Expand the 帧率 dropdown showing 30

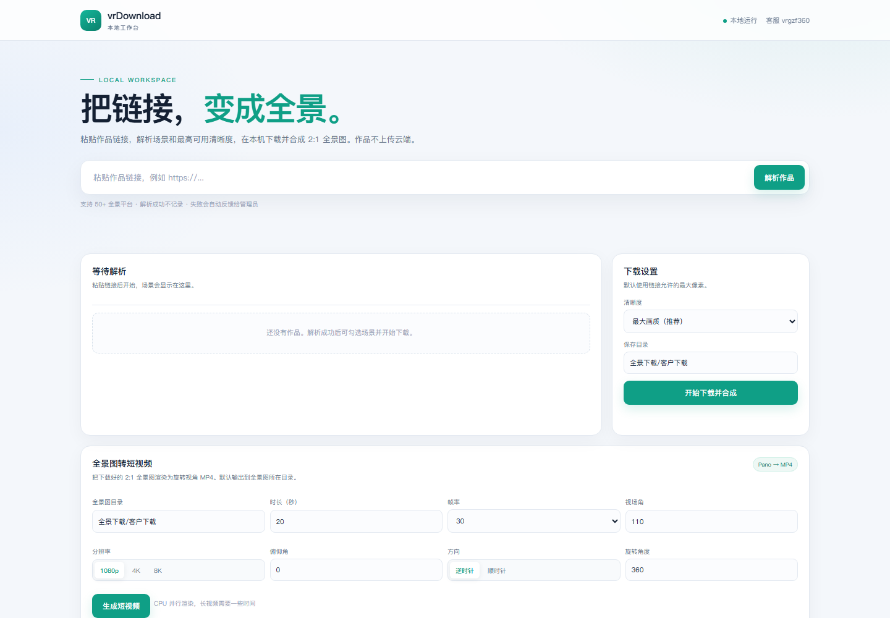(534, 521)
